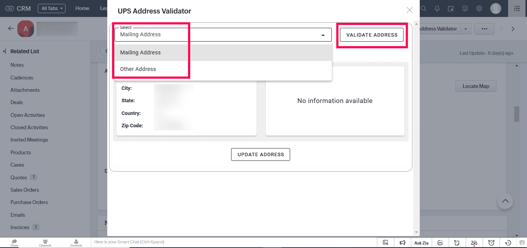Open Sales Orders in Related List
Screen dimensions: 527x248
coord(25,190)
